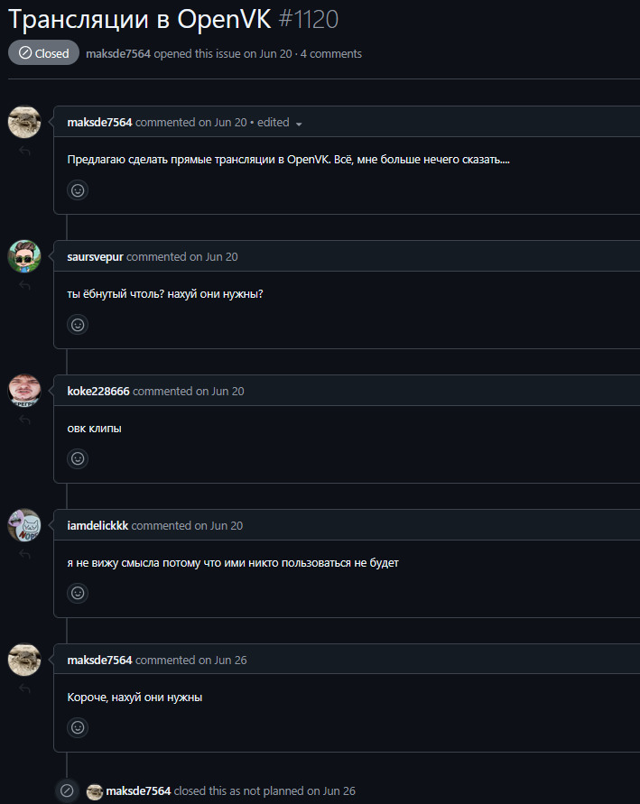Click maksde7564 author link below issue title
640x804 pixels.
pyautogui.click(x=118, y=54)
